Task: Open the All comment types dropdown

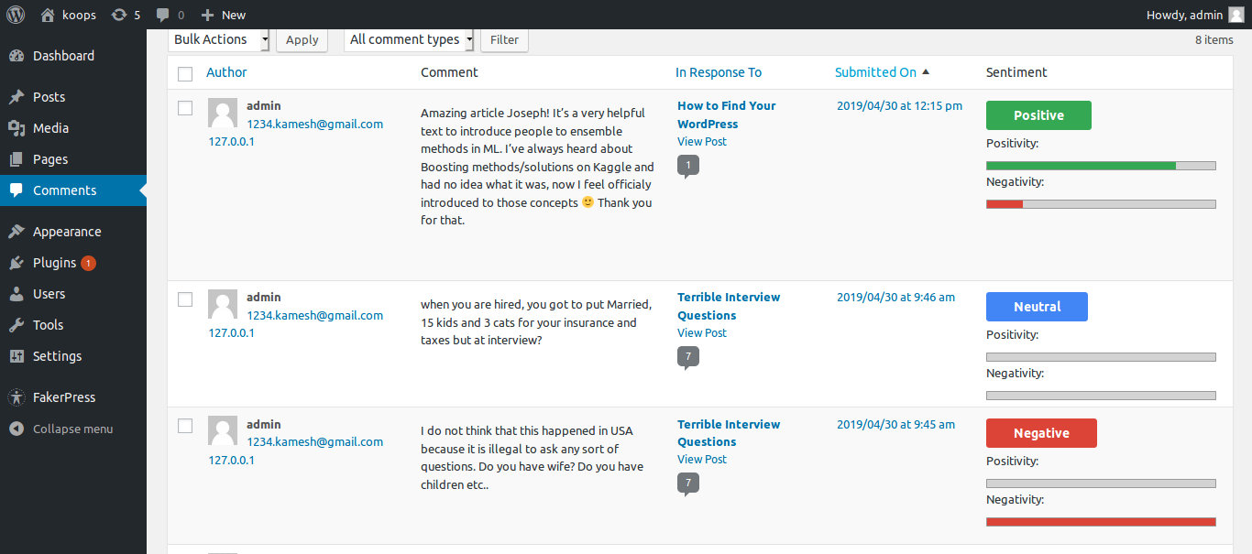Action: click(x=409, y=39)
